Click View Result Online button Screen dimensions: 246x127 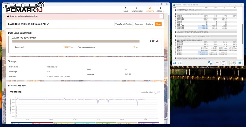[124, 24]
